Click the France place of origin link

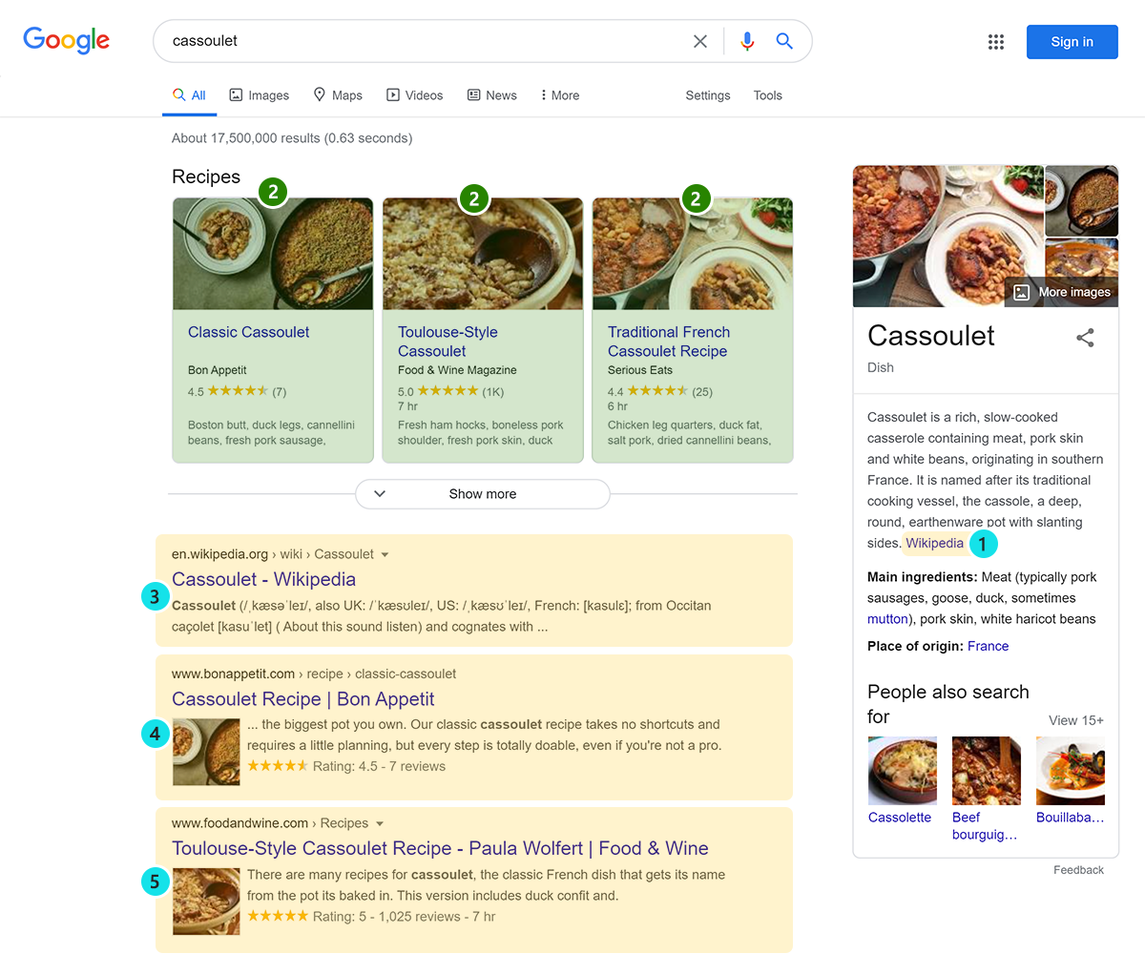[988, 646]
